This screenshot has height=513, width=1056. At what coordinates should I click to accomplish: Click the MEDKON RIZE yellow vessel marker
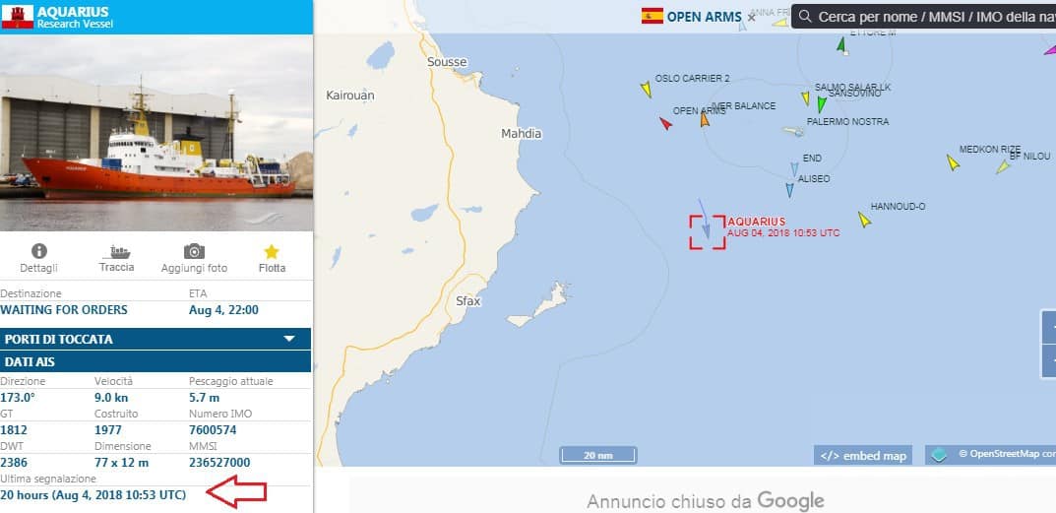point(953,162)
